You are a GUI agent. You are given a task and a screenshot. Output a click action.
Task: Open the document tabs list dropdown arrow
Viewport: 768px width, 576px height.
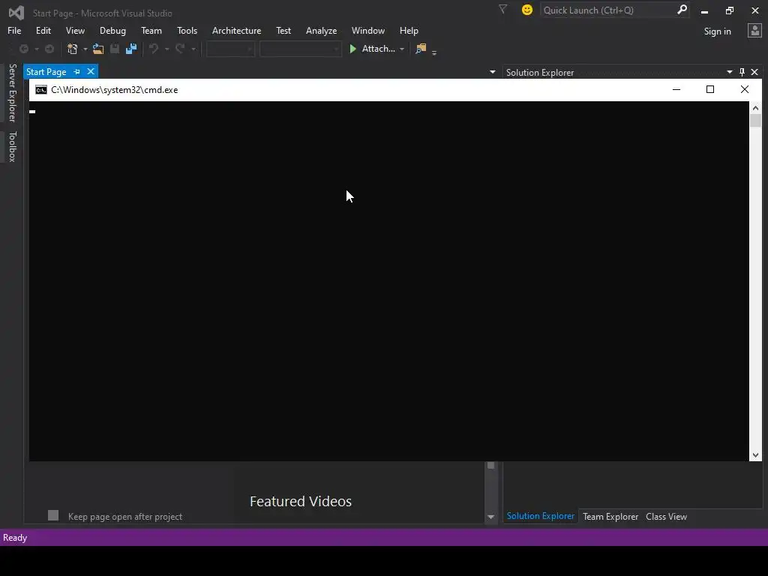pyautogui.click(x=492, y=72)
